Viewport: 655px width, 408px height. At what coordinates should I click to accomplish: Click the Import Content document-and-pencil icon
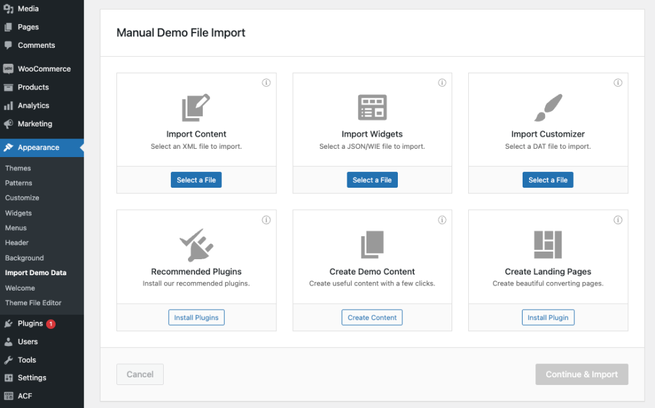(x=196, y=107)
